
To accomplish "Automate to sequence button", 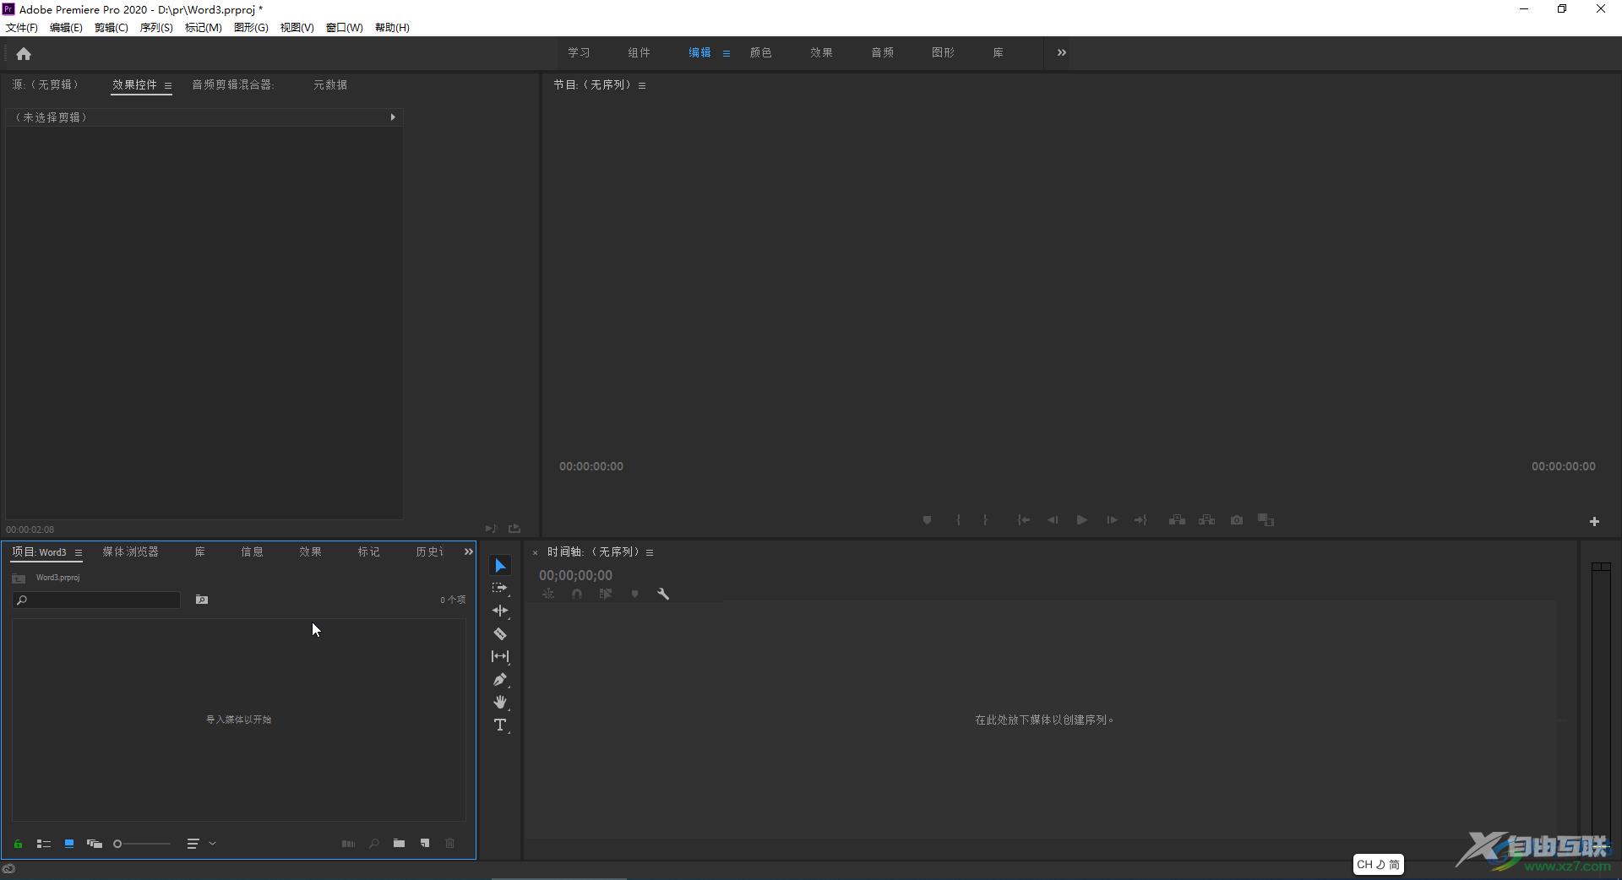I will [x=348, y=844].
